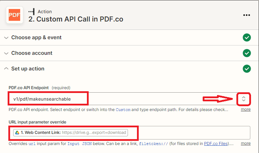Click Google Drive icon in Web Content Link pill
The height and width of the screenshot is (153, 259).
pyautogui.click(x=17, y=133)
